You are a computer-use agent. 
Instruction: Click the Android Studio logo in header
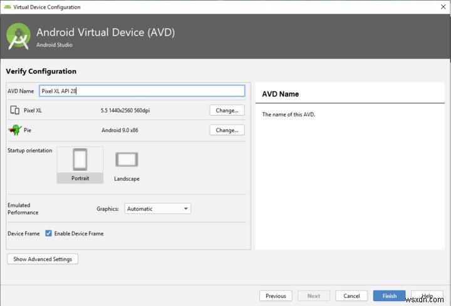(x=18, y=36)
